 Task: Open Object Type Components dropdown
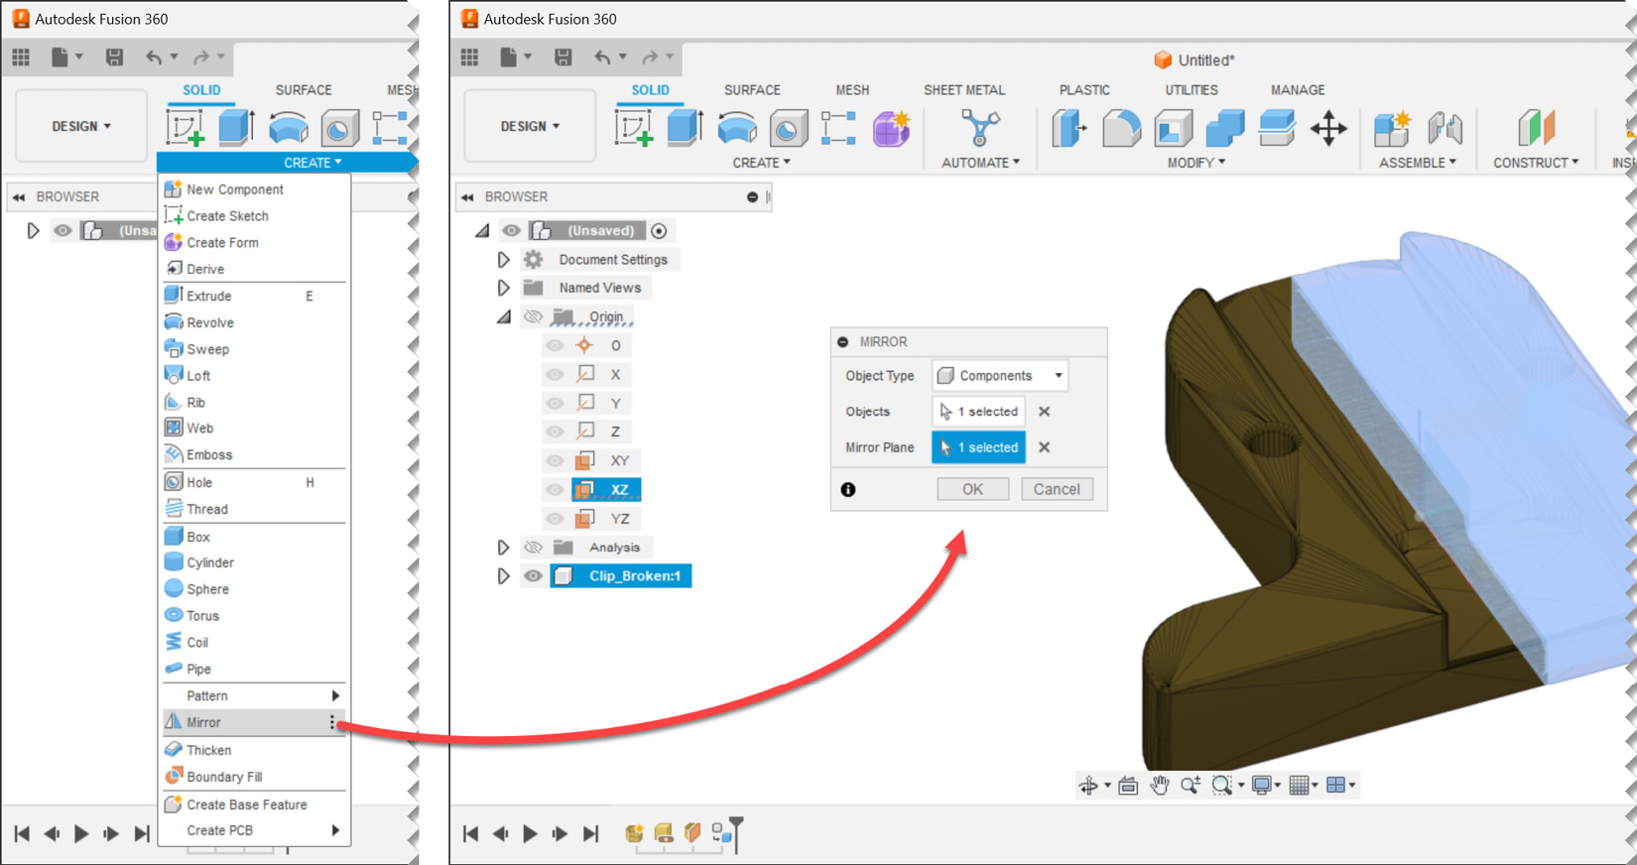click(x=1000, y=375)
